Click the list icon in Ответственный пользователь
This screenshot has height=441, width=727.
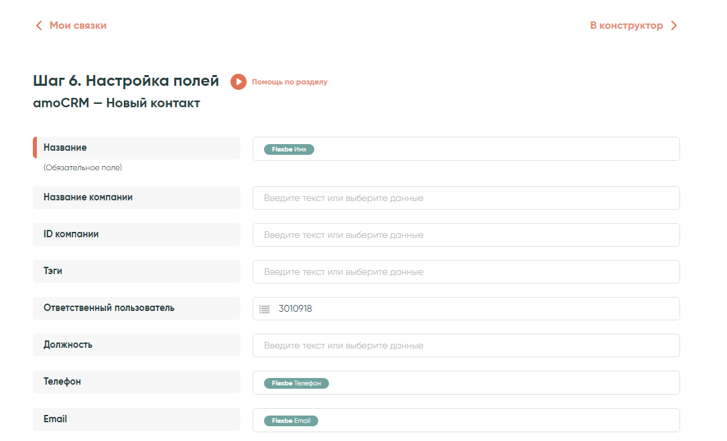tap(265, 309)
